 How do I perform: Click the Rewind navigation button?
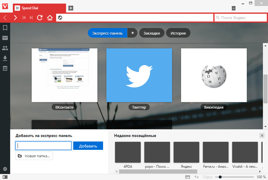click(x=24, y=18)
